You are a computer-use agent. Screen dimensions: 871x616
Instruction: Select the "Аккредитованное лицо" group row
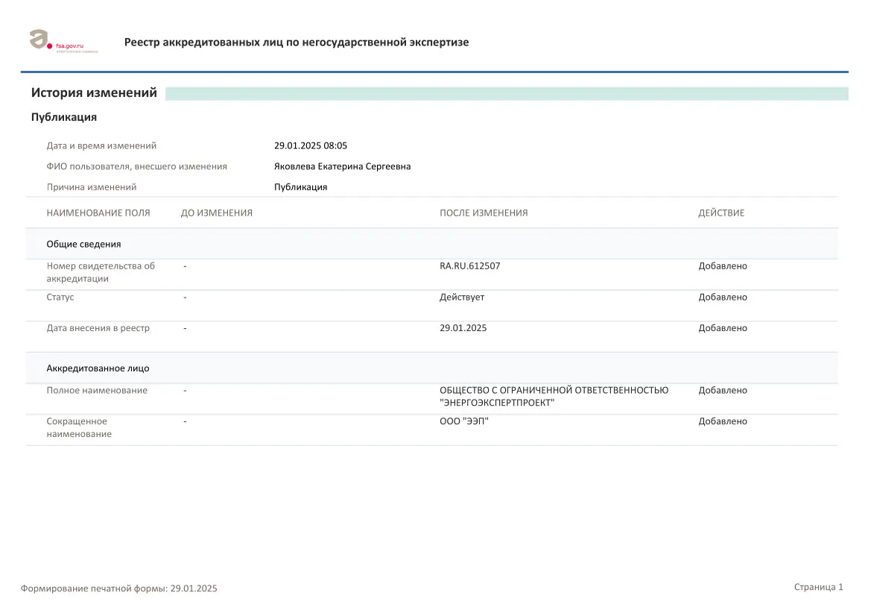click(x=98, y=368)
